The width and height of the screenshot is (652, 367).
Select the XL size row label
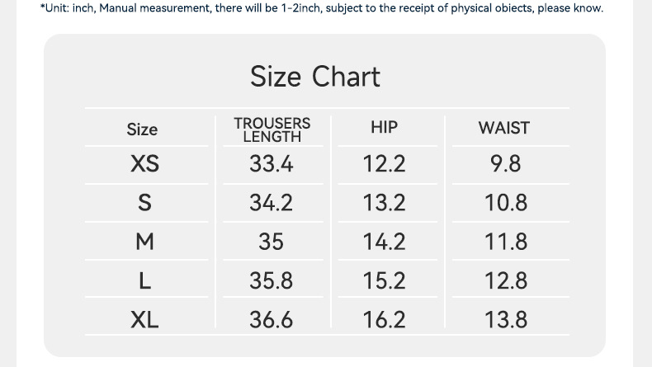[144, 319]
